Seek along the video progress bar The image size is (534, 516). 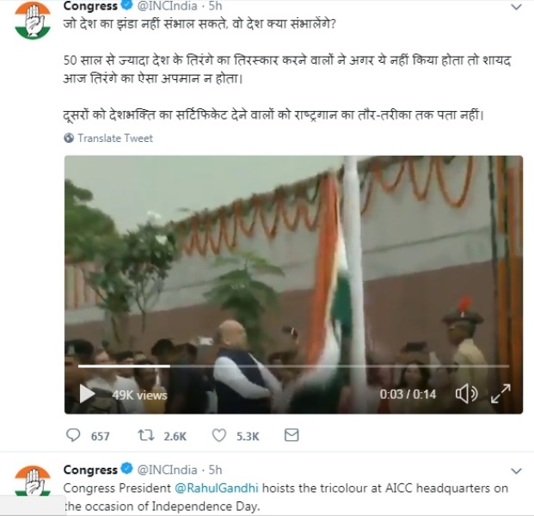pyautogui.click(x=293, y=366)
